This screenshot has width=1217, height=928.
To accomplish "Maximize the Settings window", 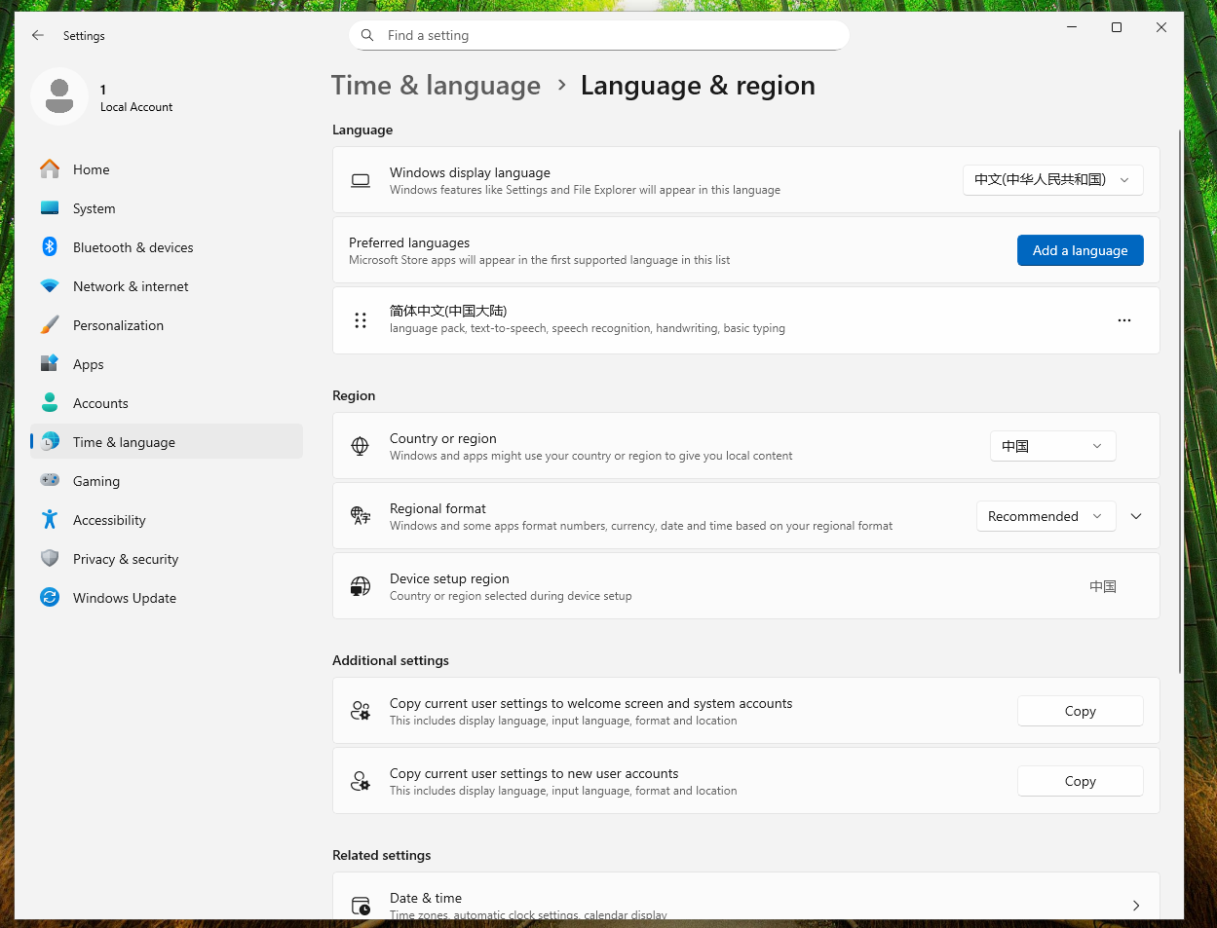I will point(1117,27).
